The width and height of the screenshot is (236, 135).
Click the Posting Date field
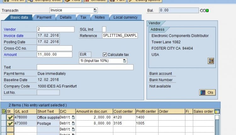tap(48, 42)
